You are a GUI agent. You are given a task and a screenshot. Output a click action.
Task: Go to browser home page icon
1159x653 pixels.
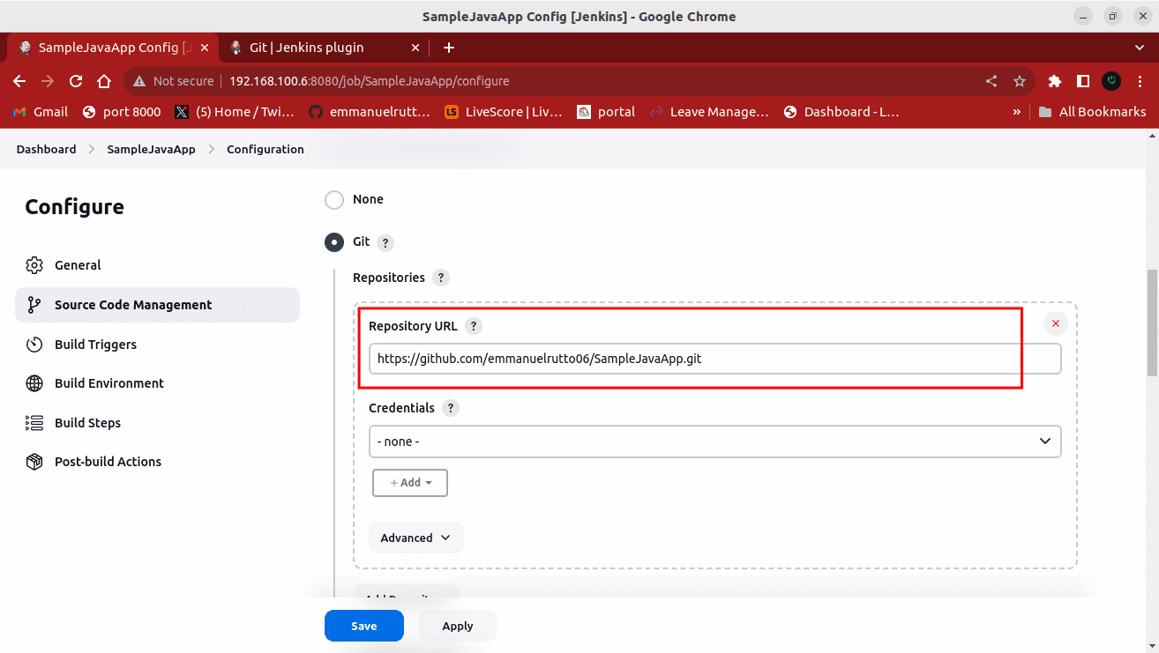[x=104, y=81]
